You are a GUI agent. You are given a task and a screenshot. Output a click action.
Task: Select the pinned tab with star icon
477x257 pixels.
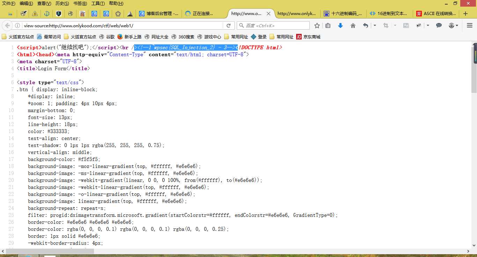118,14
